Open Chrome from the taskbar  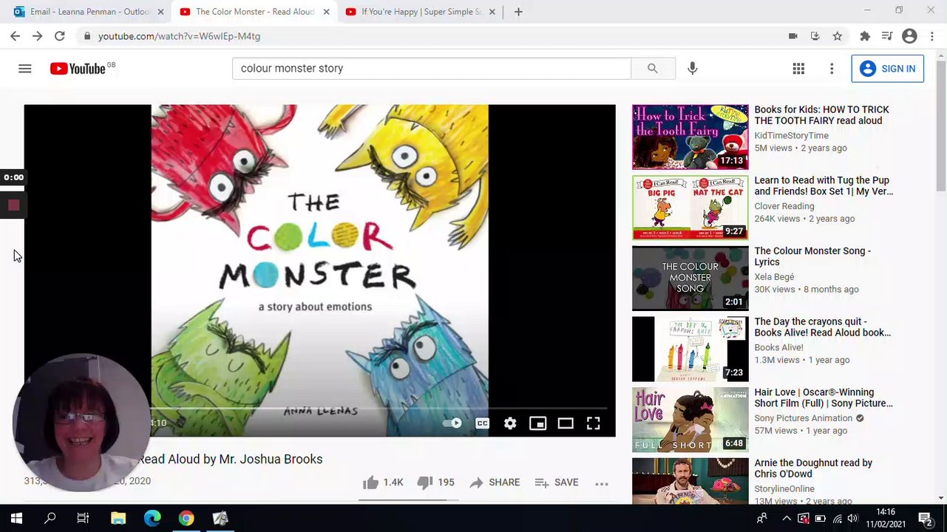[186, 519]
